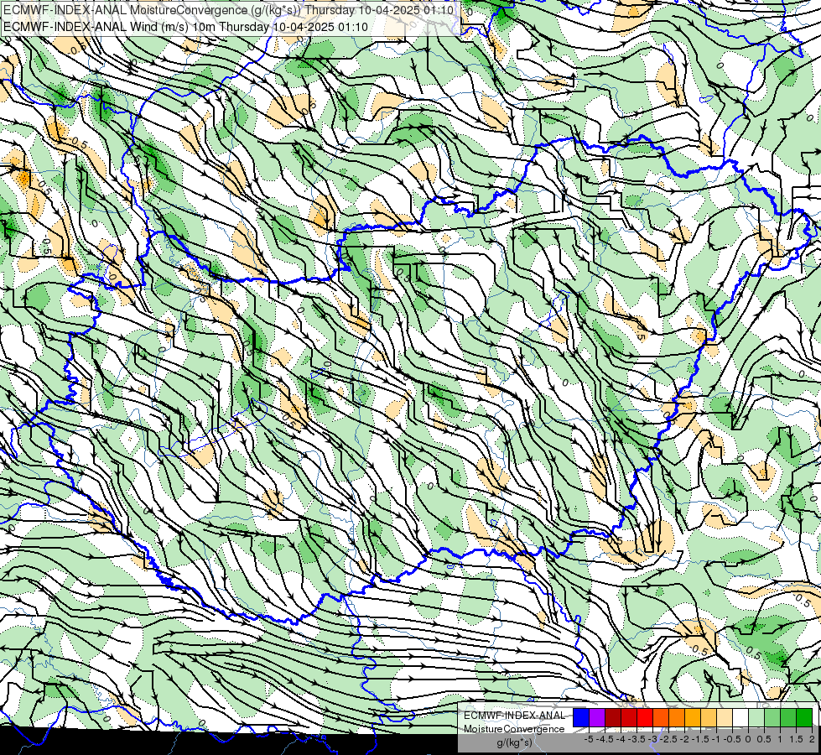Click the -4.5 legend tick value
This screenshot has height=755, width=821.
[605, 739]
